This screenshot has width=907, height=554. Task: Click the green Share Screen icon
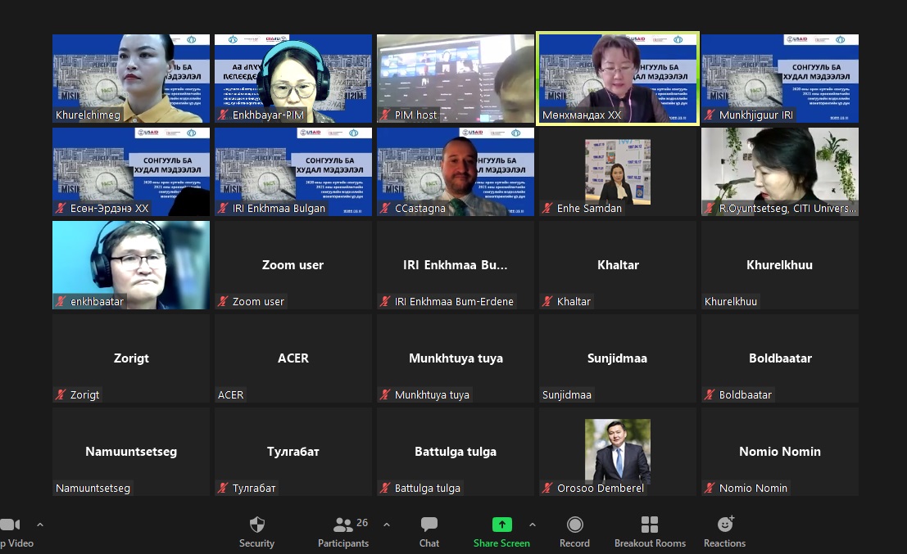point(501,525)
